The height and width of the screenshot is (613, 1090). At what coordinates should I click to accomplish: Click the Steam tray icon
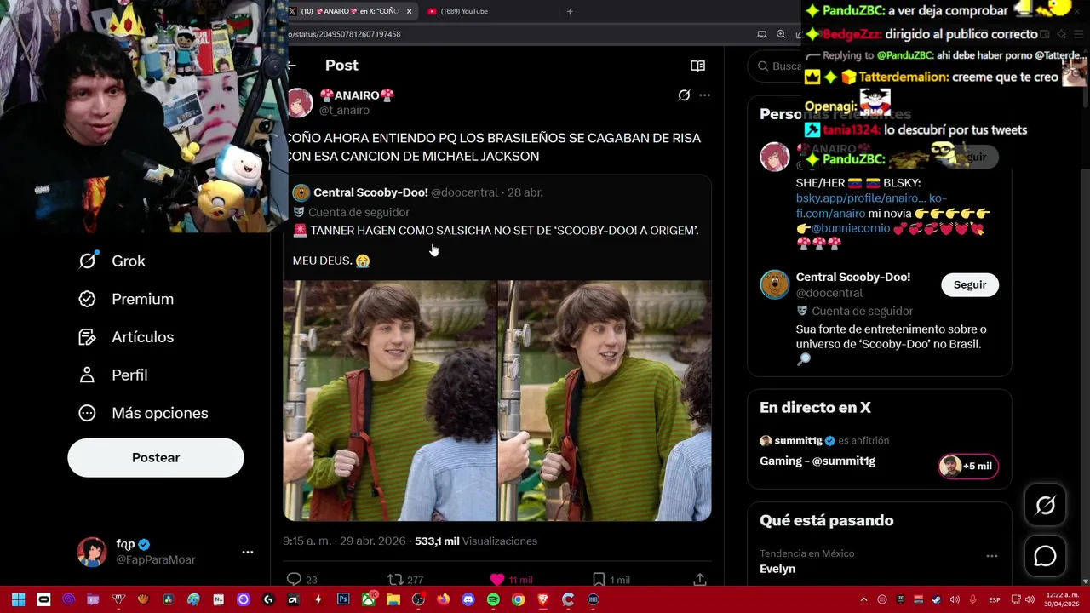coord(937,599)
